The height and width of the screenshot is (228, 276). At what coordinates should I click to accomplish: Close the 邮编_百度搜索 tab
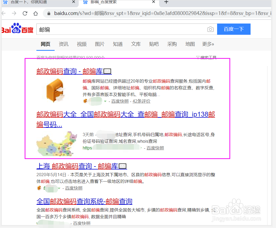point(153,2)
